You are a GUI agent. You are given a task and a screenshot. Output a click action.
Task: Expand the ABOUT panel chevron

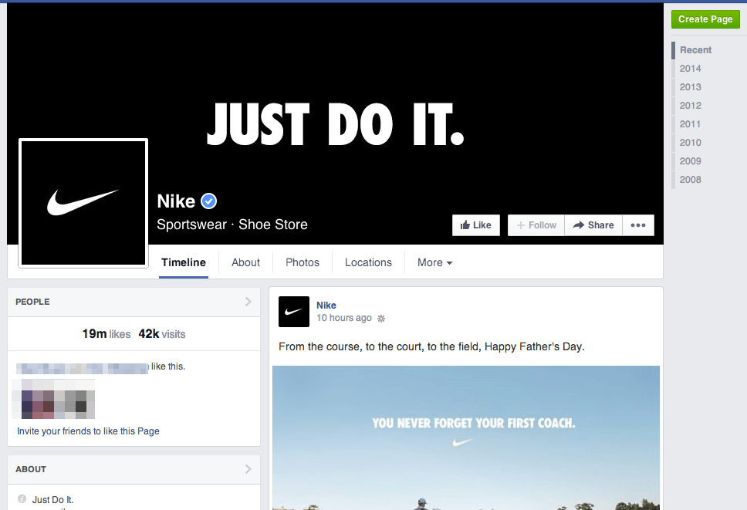pos(247,469)
